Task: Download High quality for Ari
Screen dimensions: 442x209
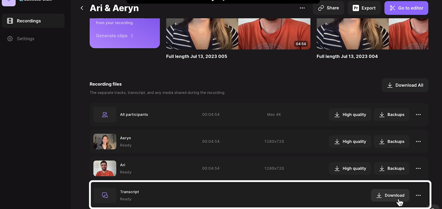Action: [350, 168]
